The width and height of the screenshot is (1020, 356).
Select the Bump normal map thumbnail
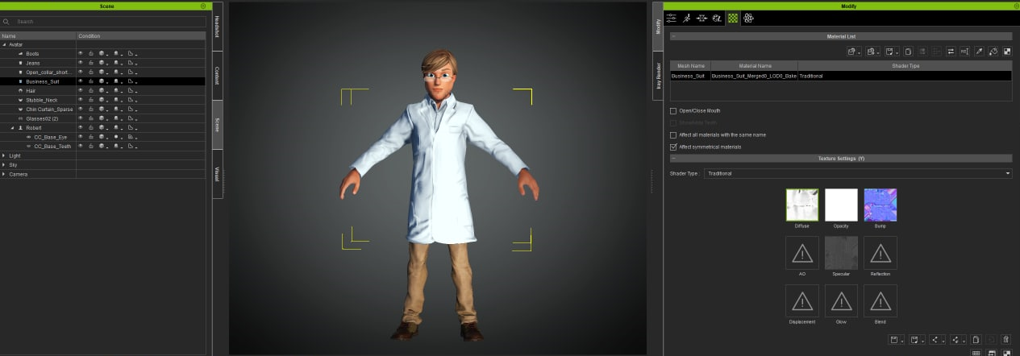881,205
